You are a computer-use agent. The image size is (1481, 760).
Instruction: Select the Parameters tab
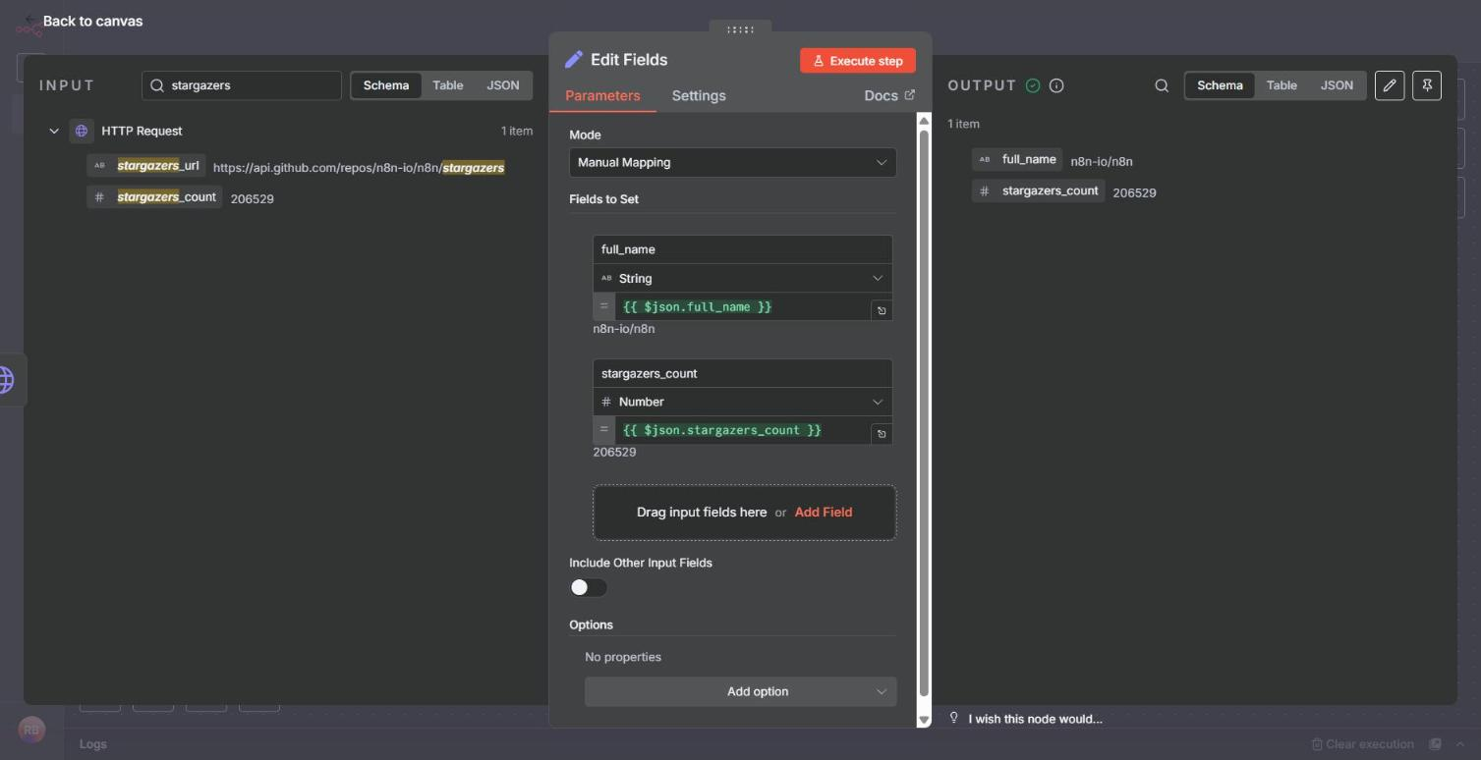tap(602, 95)
